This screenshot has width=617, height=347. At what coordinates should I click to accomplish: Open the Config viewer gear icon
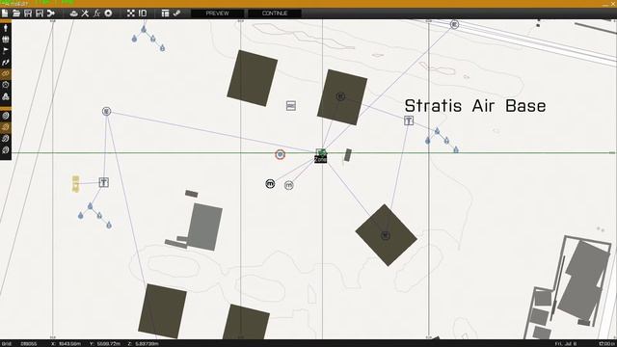point(108,13)
